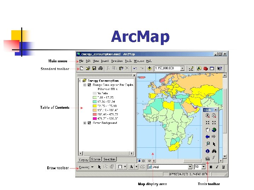Click the Select Elements pointer in Draw toolbar
The image size is (254, 190).
[x=99, y=167]
